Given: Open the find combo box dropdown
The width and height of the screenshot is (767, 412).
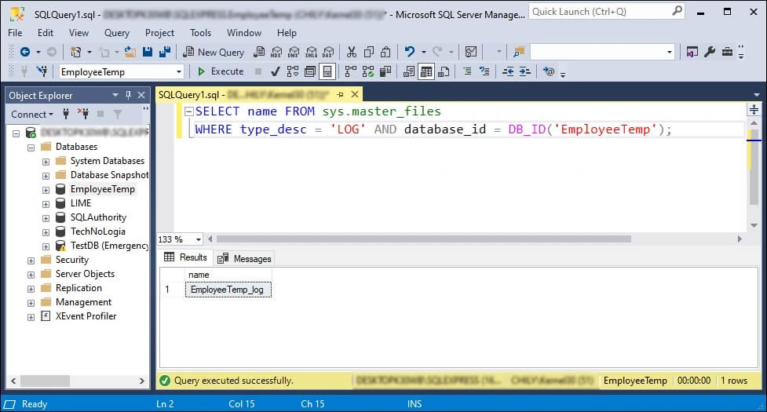Looking at the screenshot, I should point(669,52).
